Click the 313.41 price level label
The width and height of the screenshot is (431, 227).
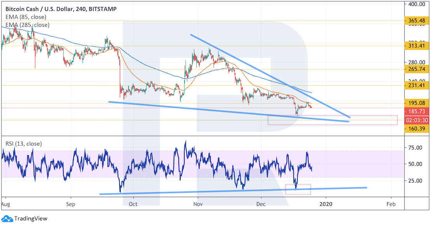pos(416,46)
